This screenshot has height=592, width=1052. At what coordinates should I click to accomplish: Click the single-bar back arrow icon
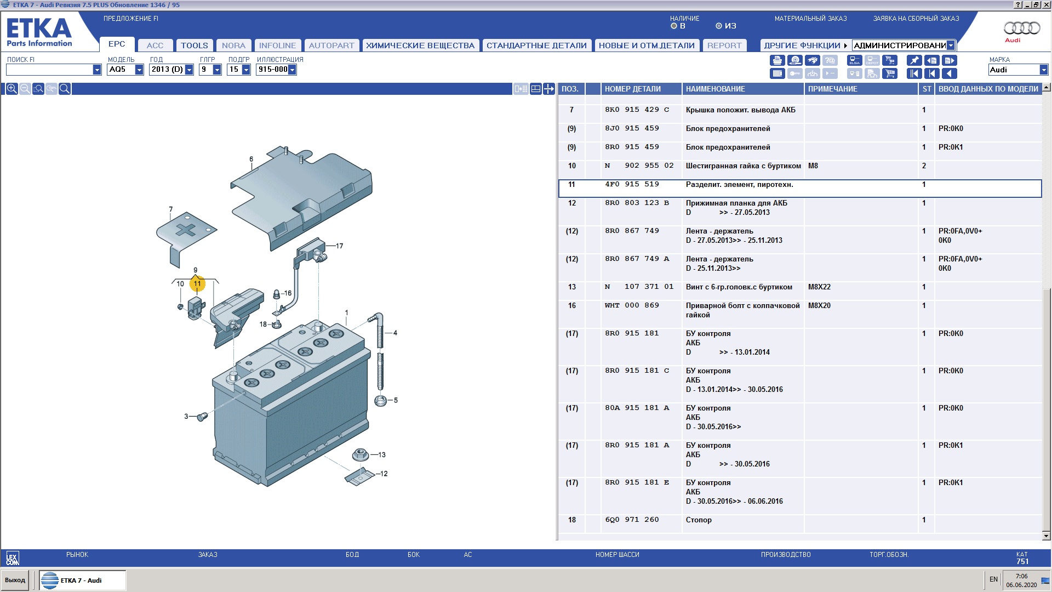931,73
